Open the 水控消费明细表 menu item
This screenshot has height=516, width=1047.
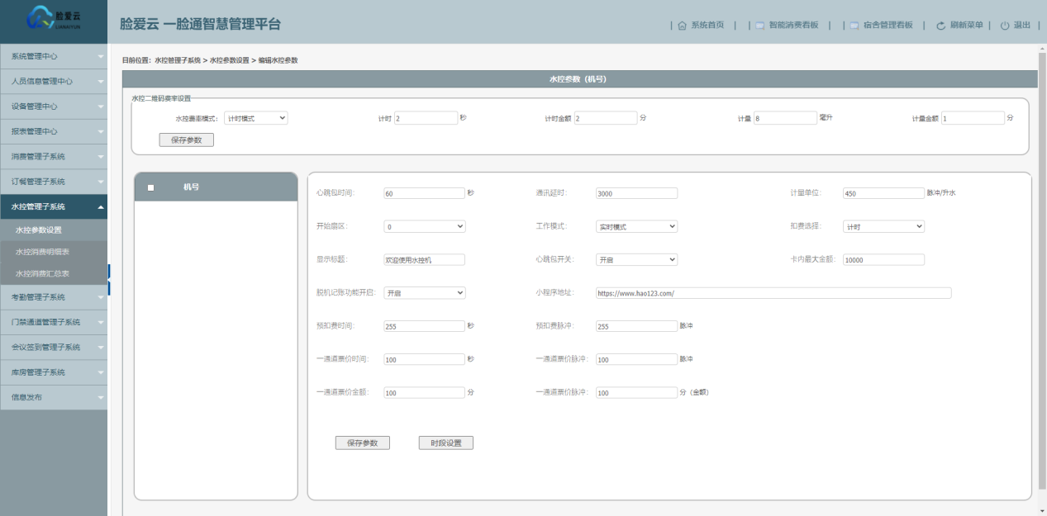coord(54,252)
